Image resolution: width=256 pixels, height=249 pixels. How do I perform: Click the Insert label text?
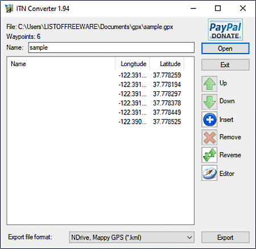[x=226, y=120]
